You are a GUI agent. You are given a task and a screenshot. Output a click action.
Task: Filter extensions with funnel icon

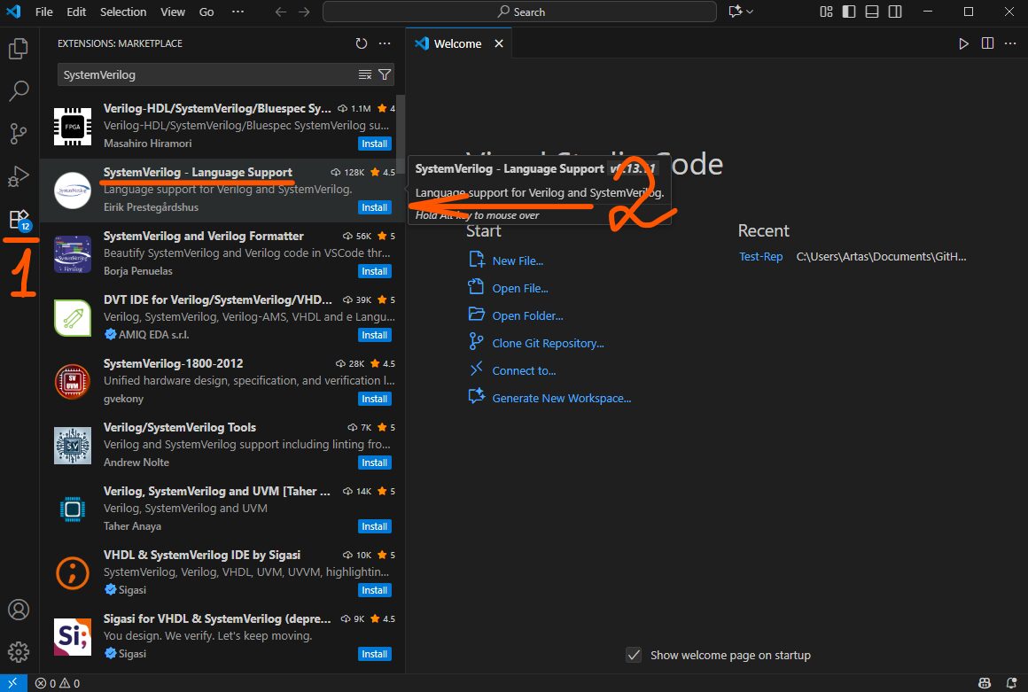[x=385, y=74]
